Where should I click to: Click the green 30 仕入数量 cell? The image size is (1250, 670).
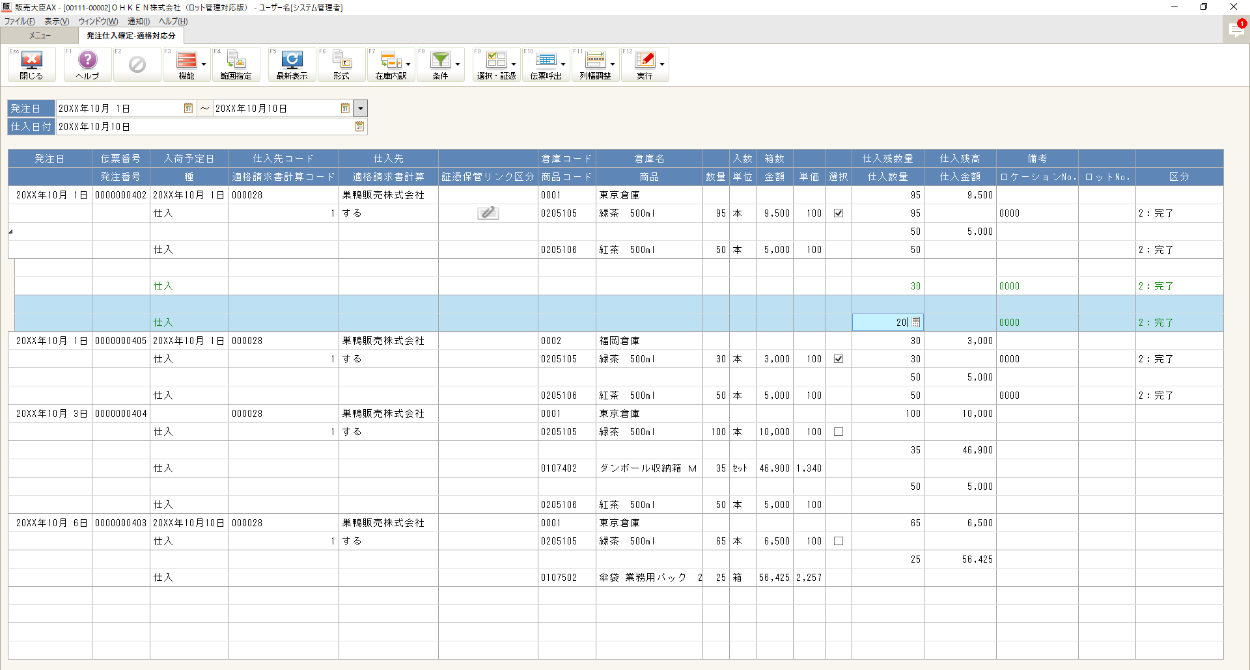(x=888, y=286)
